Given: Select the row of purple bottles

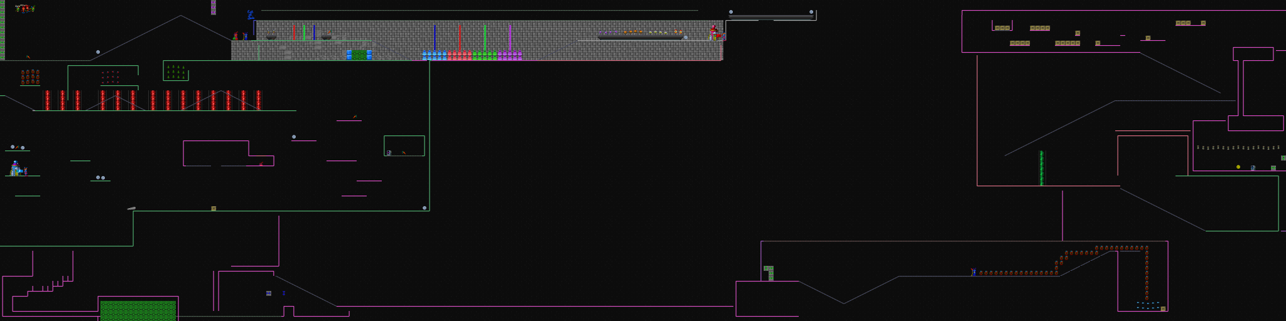Looking at the screenshot, I should pyautogui.click(x=510, y=55).
